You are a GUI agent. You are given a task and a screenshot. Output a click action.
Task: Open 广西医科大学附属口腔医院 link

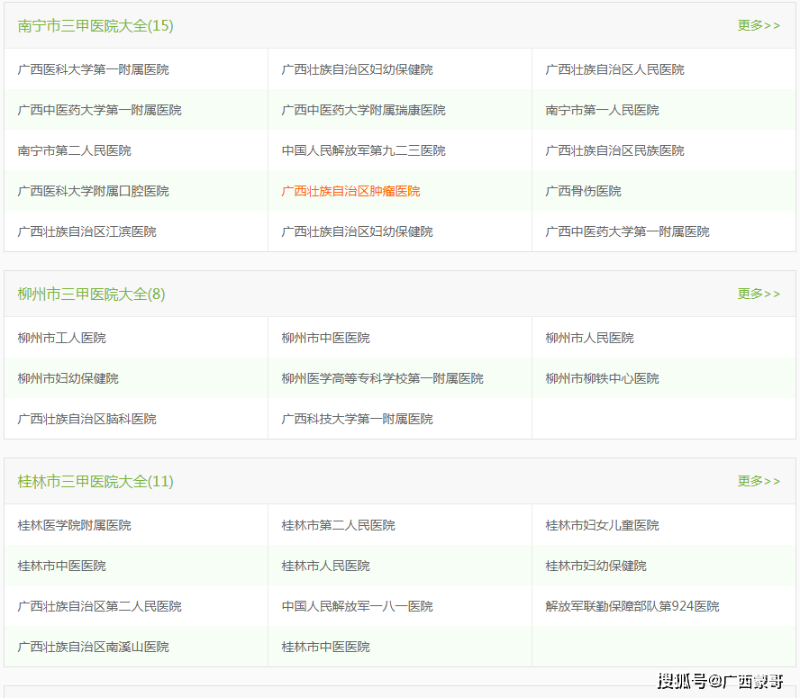click(x=93, y=191)
